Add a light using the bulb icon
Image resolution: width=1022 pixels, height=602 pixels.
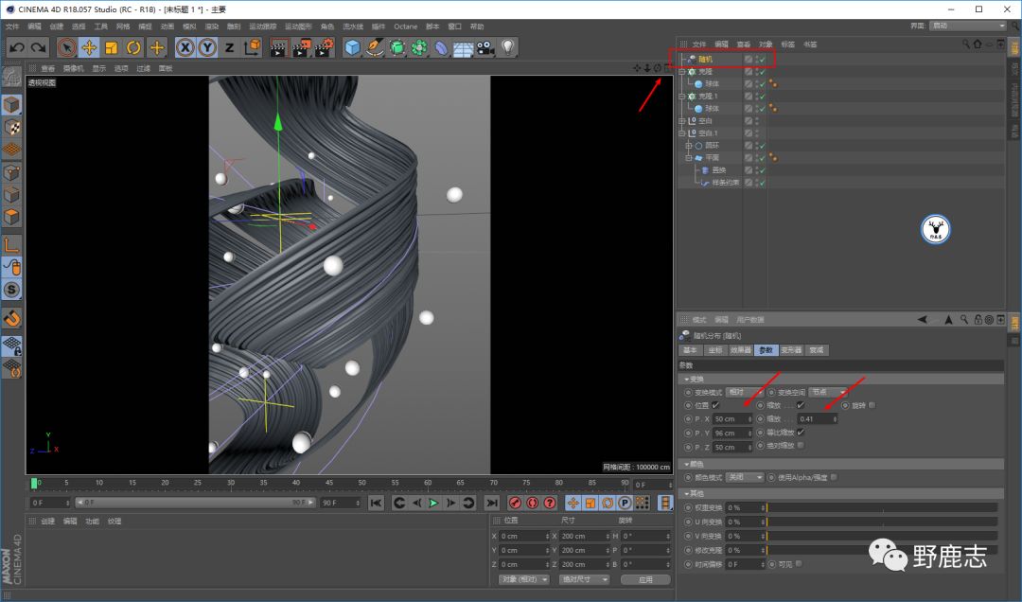pyautogui.click(x=508, y=47)
